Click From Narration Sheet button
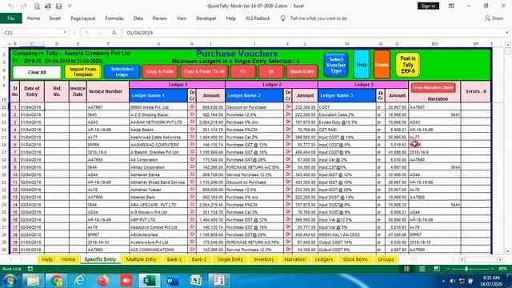Image resolution: width=512 pixels, height=288 pixels. (433, 87)
